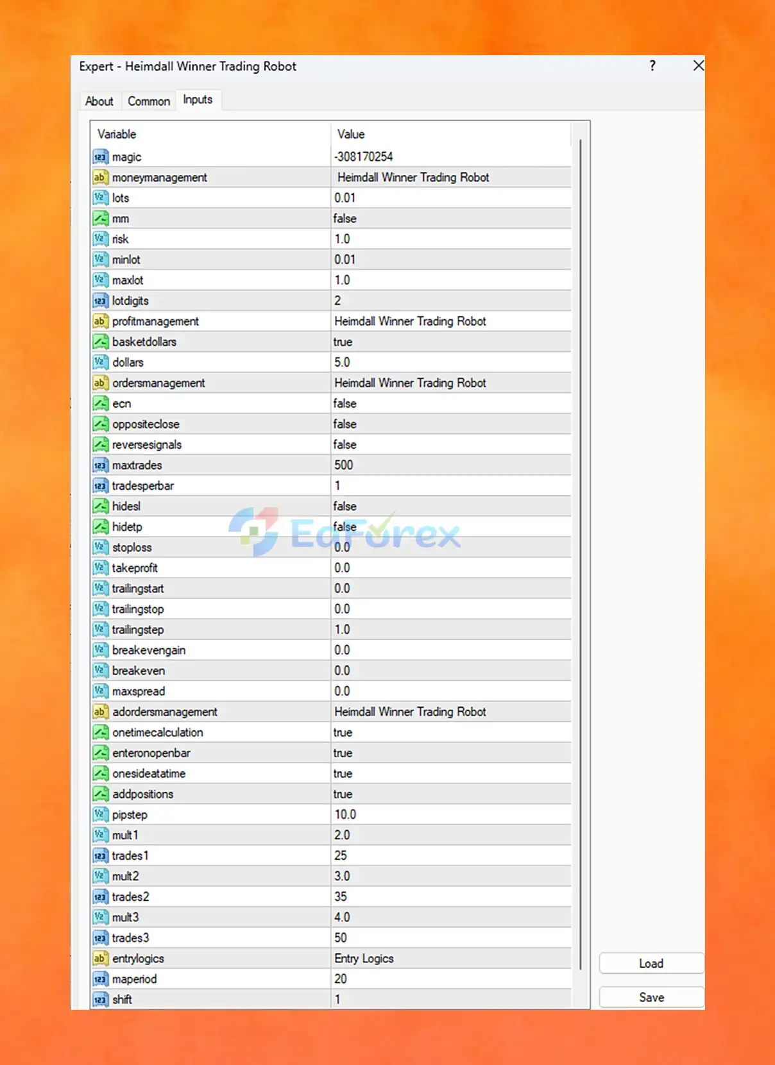This screenshot has height=1065, width=775.
Task: Click the magic variable integer icon
Action: 100,157
